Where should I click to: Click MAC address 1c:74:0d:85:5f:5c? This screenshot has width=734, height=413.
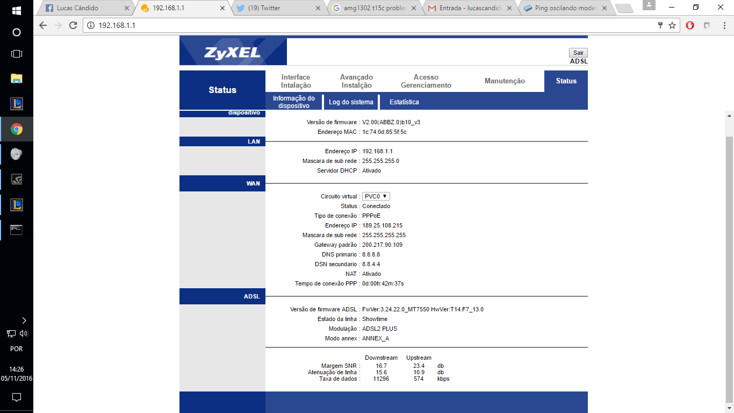(384, 132)
